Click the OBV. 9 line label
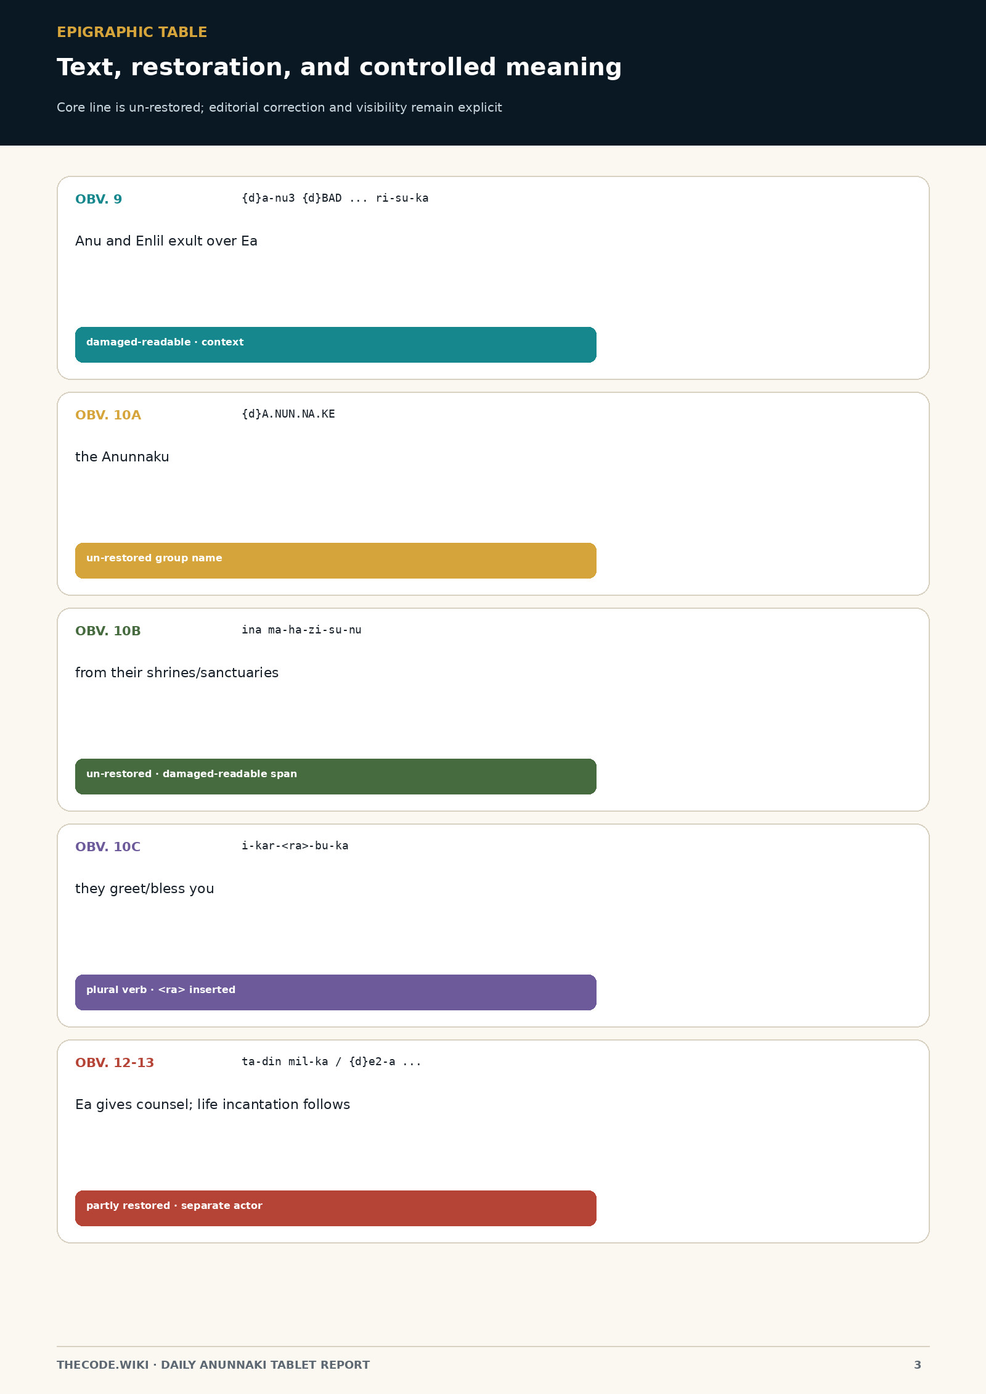 (99, 199)
